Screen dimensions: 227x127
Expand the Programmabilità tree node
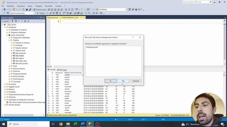(x=10, y=74)
